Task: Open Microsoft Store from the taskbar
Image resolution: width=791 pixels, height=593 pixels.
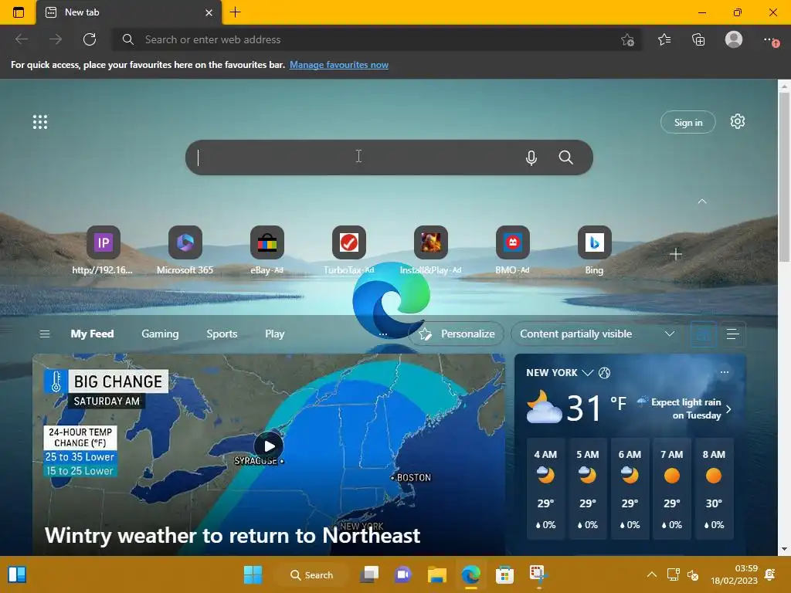Action: [504, 574]
